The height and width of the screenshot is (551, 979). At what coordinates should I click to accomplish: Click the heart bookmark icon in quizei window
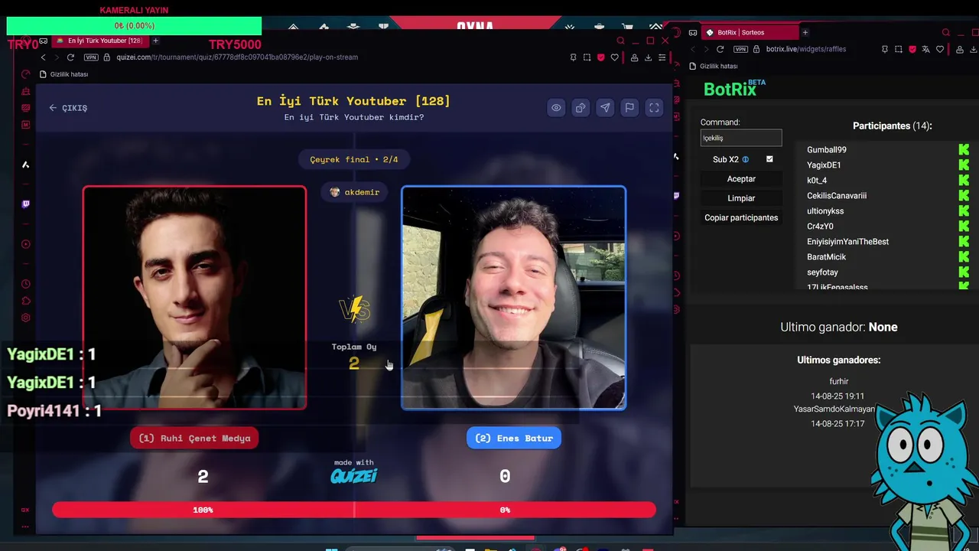pos(614,57)
